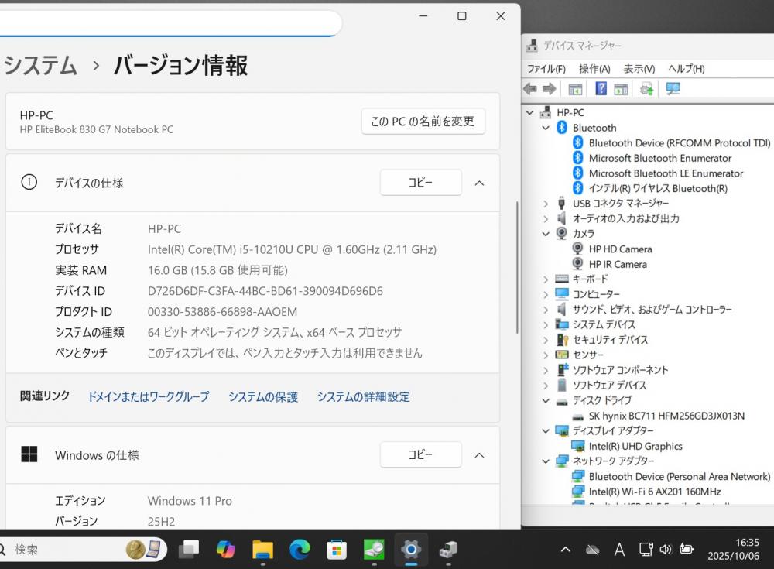Click the Show/Hide Console Tree toolbar icon
The image size is (774, 569).
(x=575, y=89)
